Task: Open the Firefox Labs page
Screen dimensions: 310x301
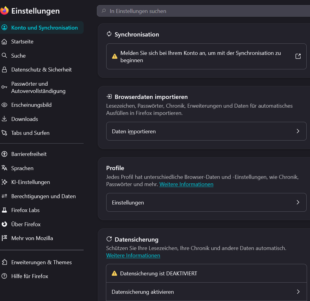Action: 42,210
